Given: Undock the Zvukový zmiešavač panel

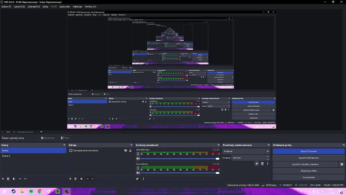Looking at the screenshot, I should tap(218, 145).
